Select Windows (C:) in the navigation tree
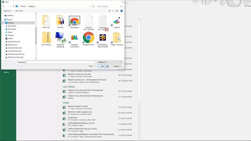 point(13,45)
